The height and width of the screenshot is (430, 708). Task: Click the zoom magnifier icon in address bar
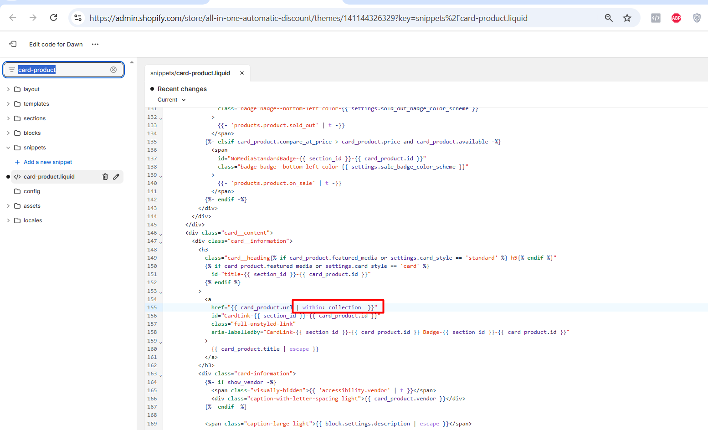609,18
